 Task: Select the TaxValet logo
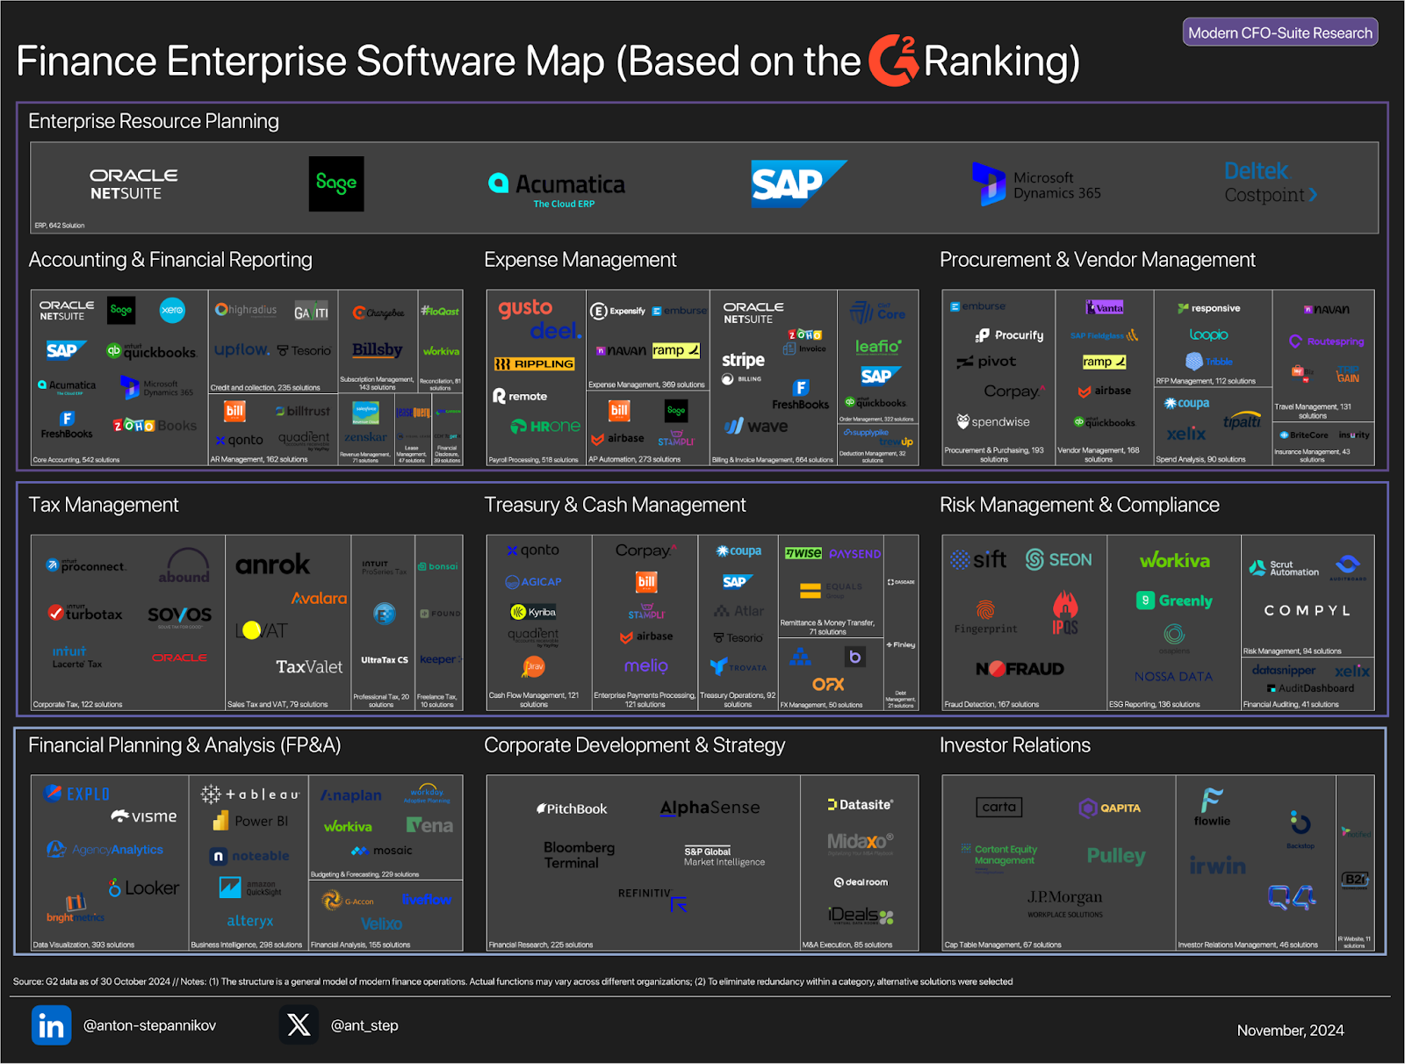[x=309, y=667]
